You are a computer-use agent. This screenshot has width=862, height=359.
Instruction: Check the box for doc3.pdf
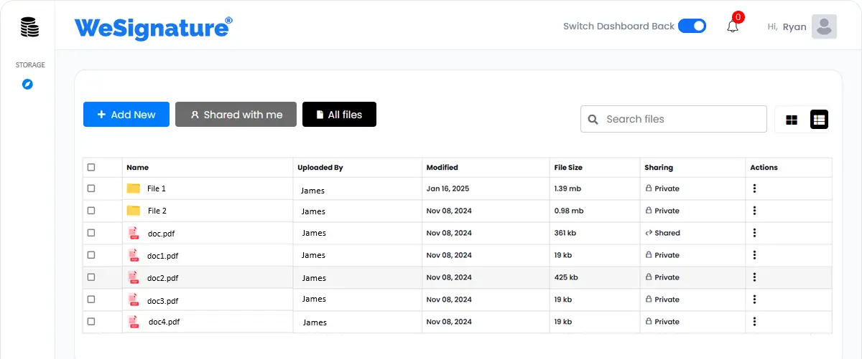click(x=91, y=300)
